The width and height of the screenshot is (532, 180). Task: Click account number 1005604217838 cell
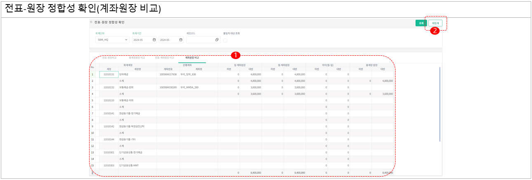168,74
